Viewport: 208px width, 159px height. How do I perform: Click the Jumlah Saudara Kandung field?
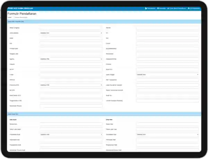(x=167, y=100)
